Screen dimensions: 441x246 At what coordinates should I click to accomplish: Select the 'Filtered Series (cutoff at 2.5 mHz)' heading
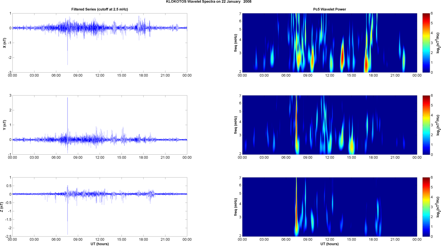coord(100,9)
